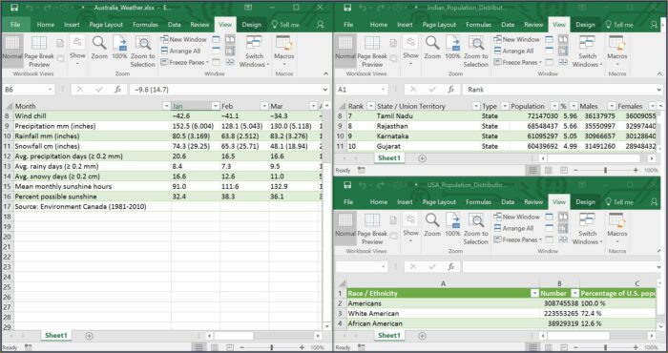Click zoom slider in Indian_Population status bar
Screen dimensions: 668x353
coord(605,170)
